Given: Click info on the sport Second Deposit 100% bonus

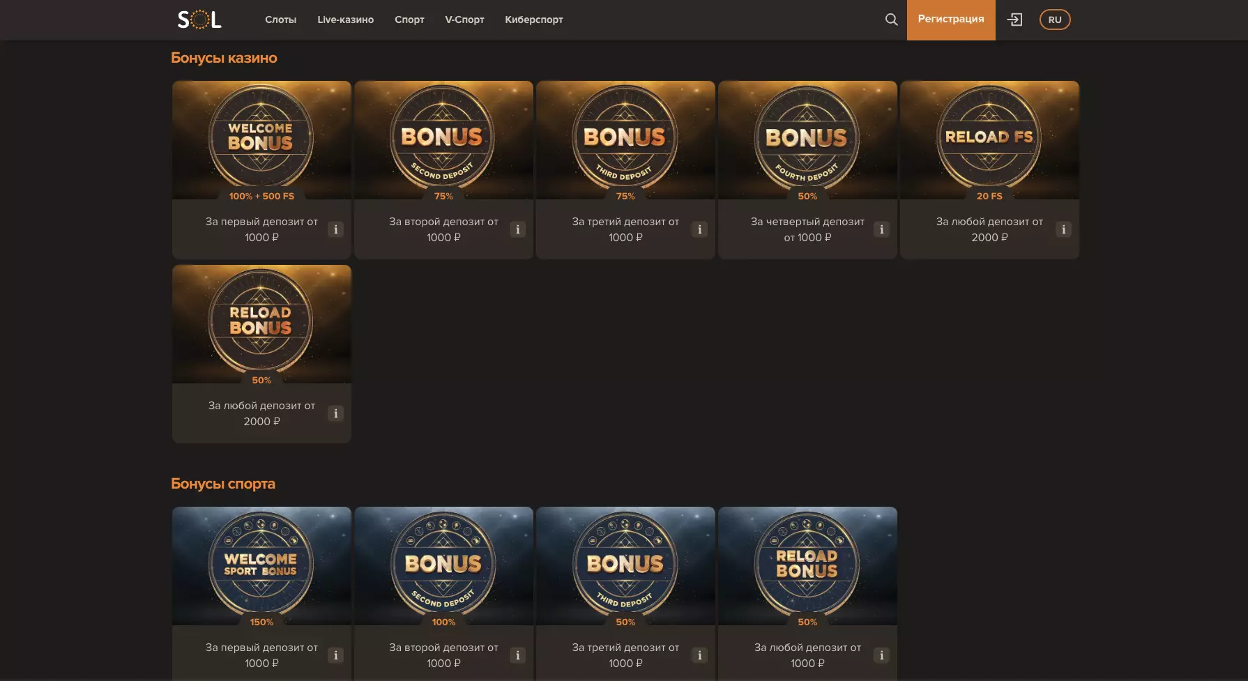Looking at the screenshot, I should coord(517,655).
